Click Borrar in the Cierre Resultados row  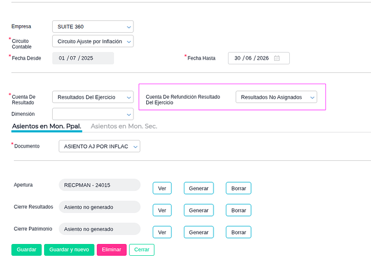point(239,210)
